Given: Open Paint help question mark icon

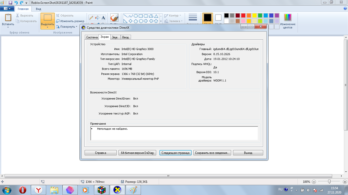Looking at the screenshot, I should [345, 8].
